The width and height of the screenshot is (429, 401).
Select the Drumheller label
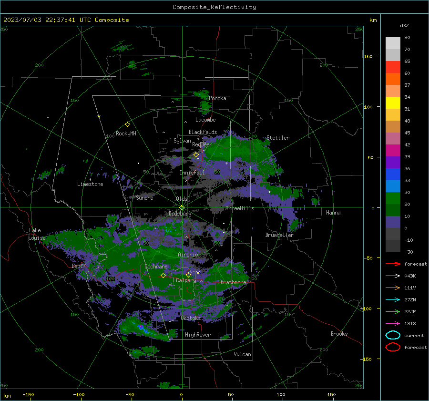279,235
